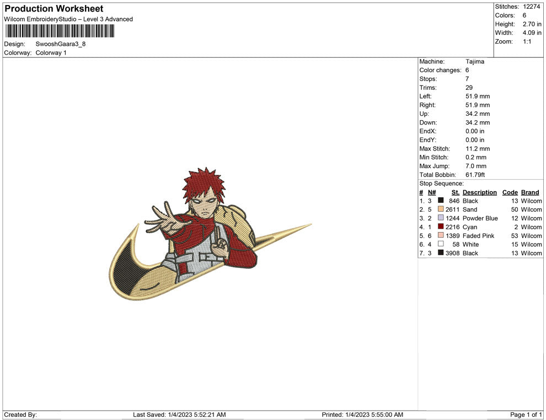Click the Wilcom EmbroideryStudio subtitle text

[68, 19]
